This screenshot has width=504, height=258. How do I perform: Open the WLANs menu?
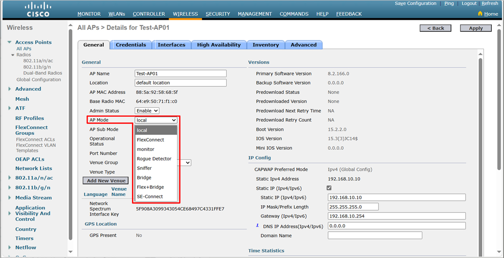point(117,14)
